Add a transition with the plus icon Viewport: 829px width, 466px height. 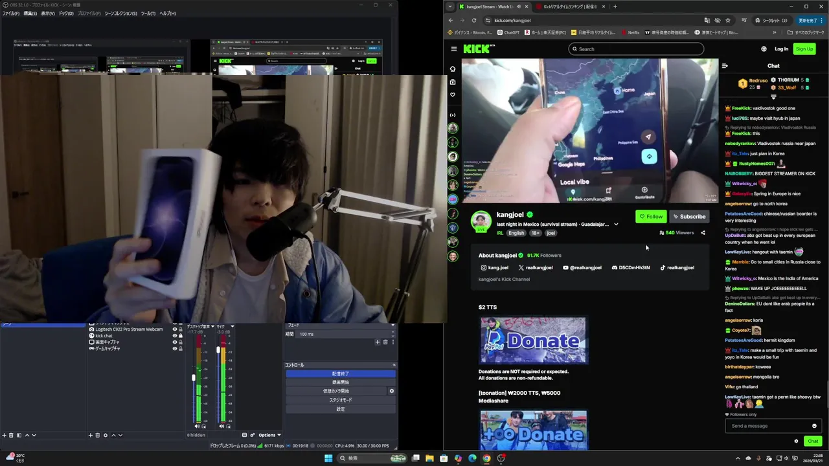(378, 342)
